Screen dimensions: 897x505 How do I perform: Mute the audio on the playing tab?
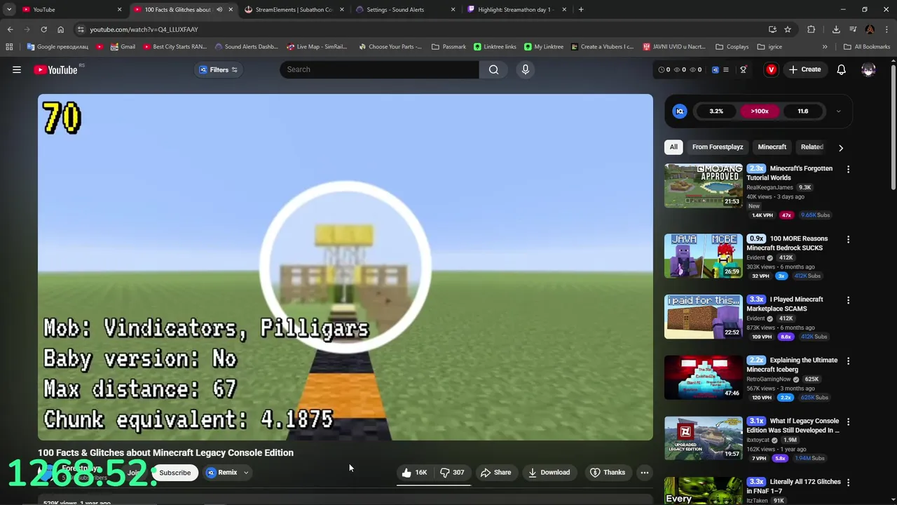219,10
